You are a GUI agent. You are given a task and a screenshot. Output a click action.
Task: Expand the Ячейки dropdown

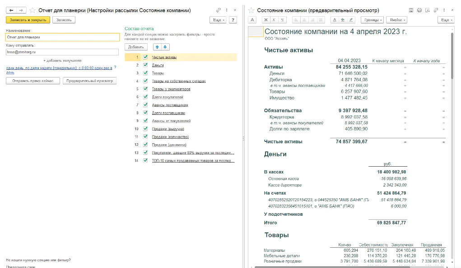(x=397, y=20)
